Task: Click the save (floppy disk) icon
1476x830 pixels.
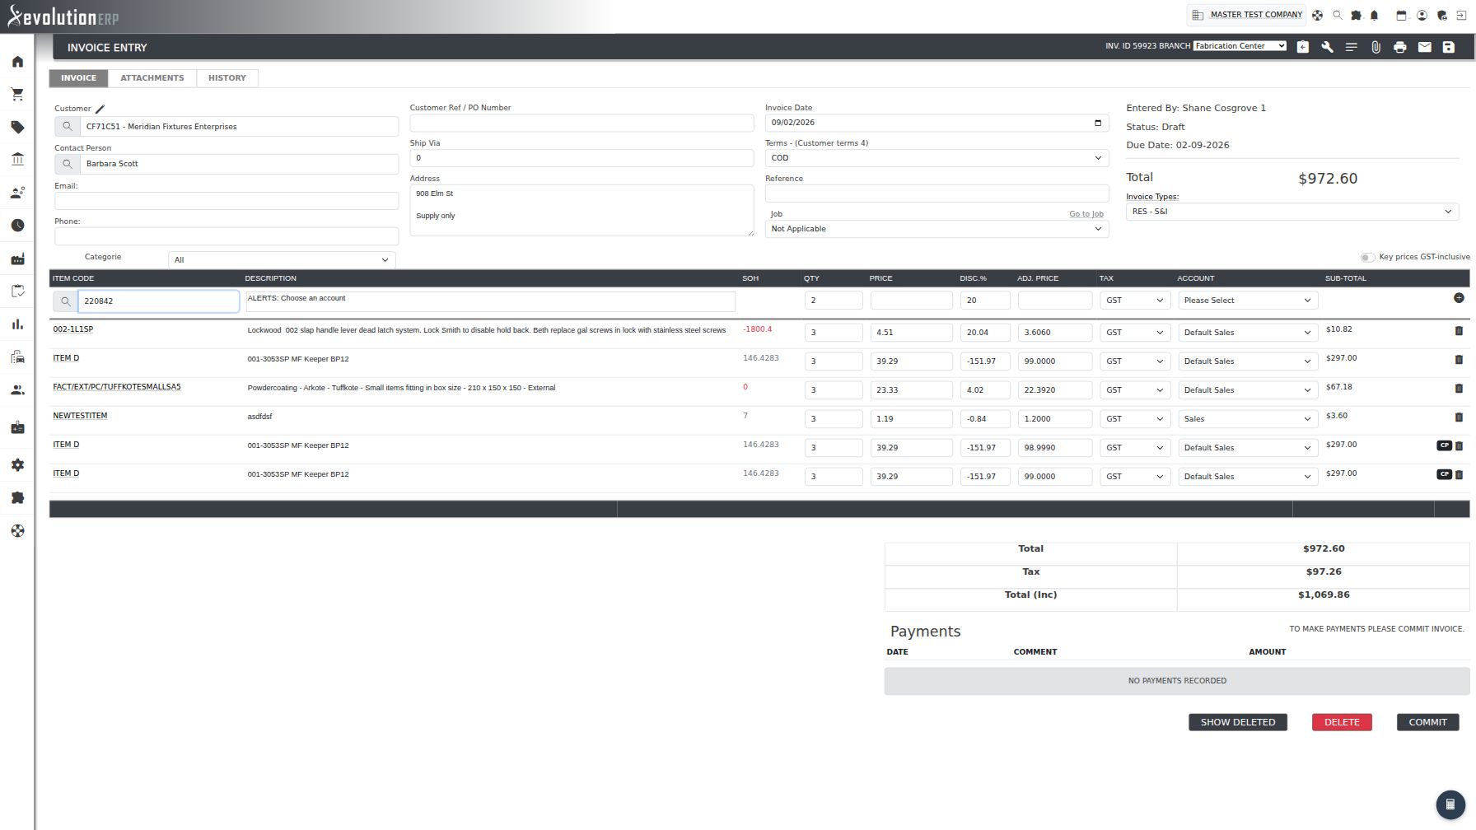Action: click(x=1448, y=47)
